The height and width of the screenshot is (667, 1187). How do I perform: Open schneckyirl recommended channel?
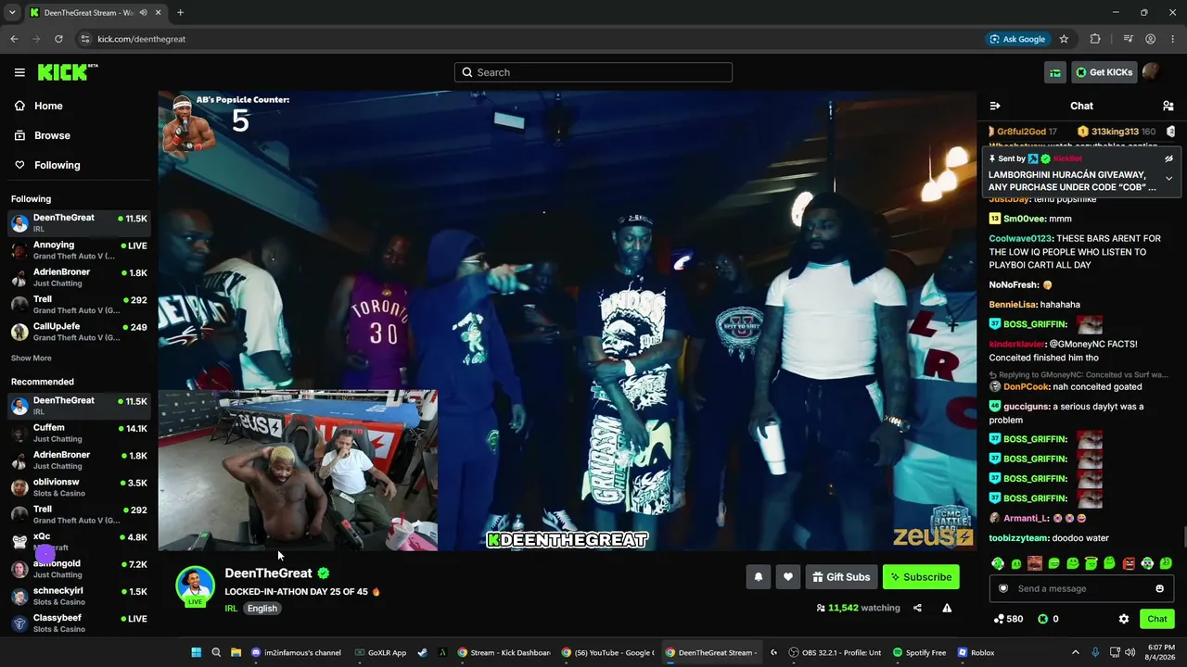point(79,597)
